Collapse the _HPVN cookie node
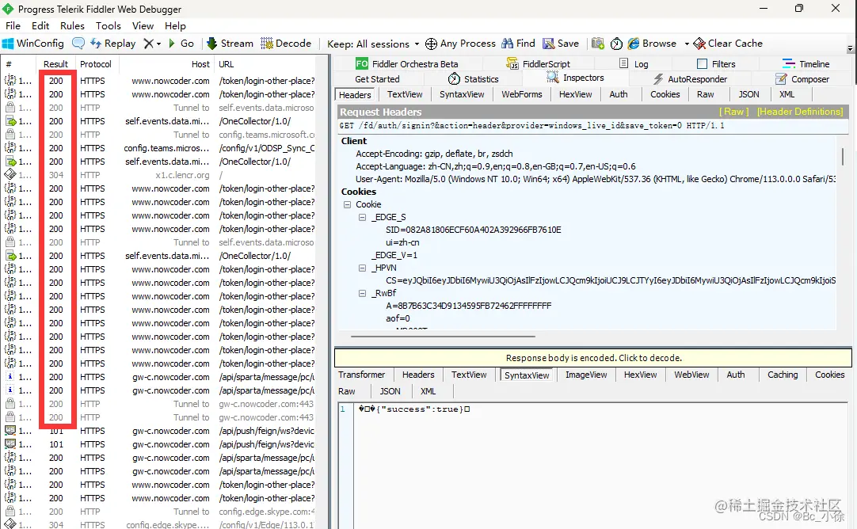The image size is (857, 529). [x=362, y=268]
